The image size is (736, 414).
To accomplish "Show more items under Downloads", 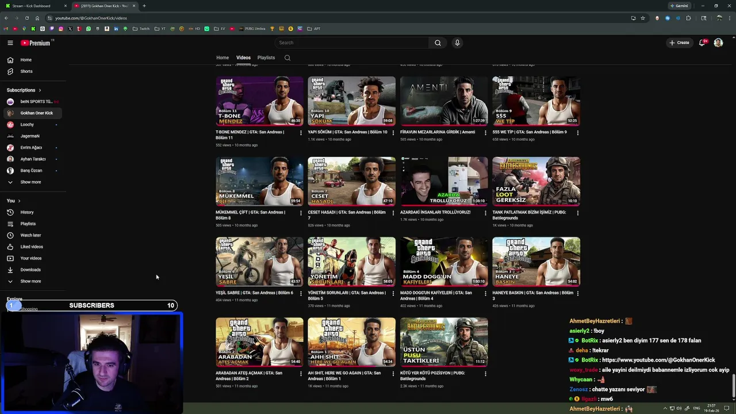I will click(30, 281).
